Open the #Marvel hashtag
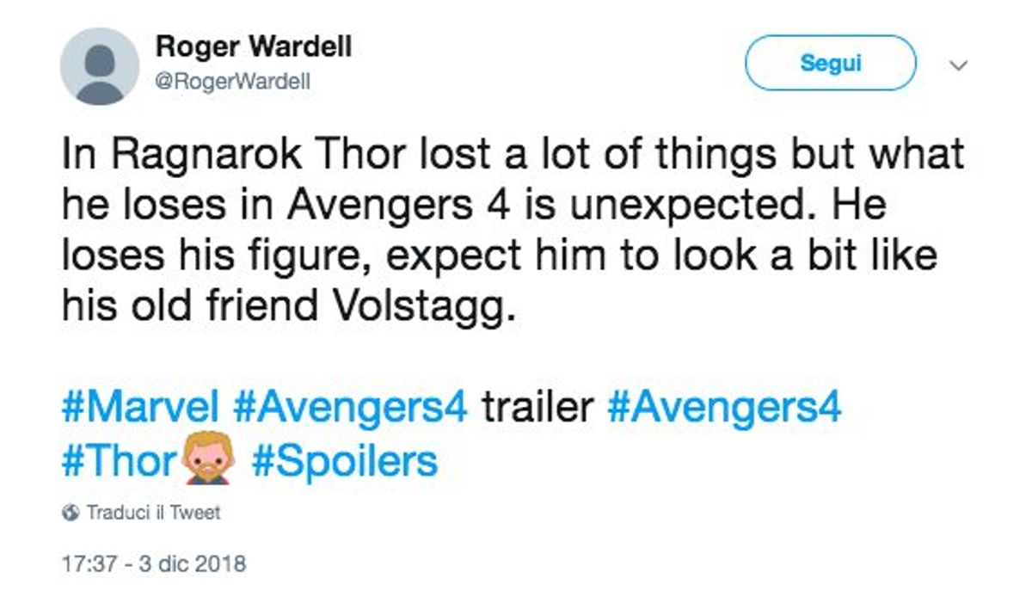 coord(140,406)
